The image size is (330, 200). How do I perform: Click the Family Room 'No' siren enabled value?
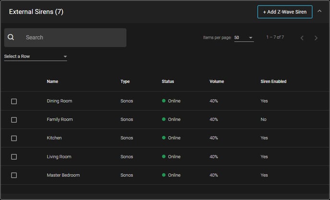click(263, 119)
